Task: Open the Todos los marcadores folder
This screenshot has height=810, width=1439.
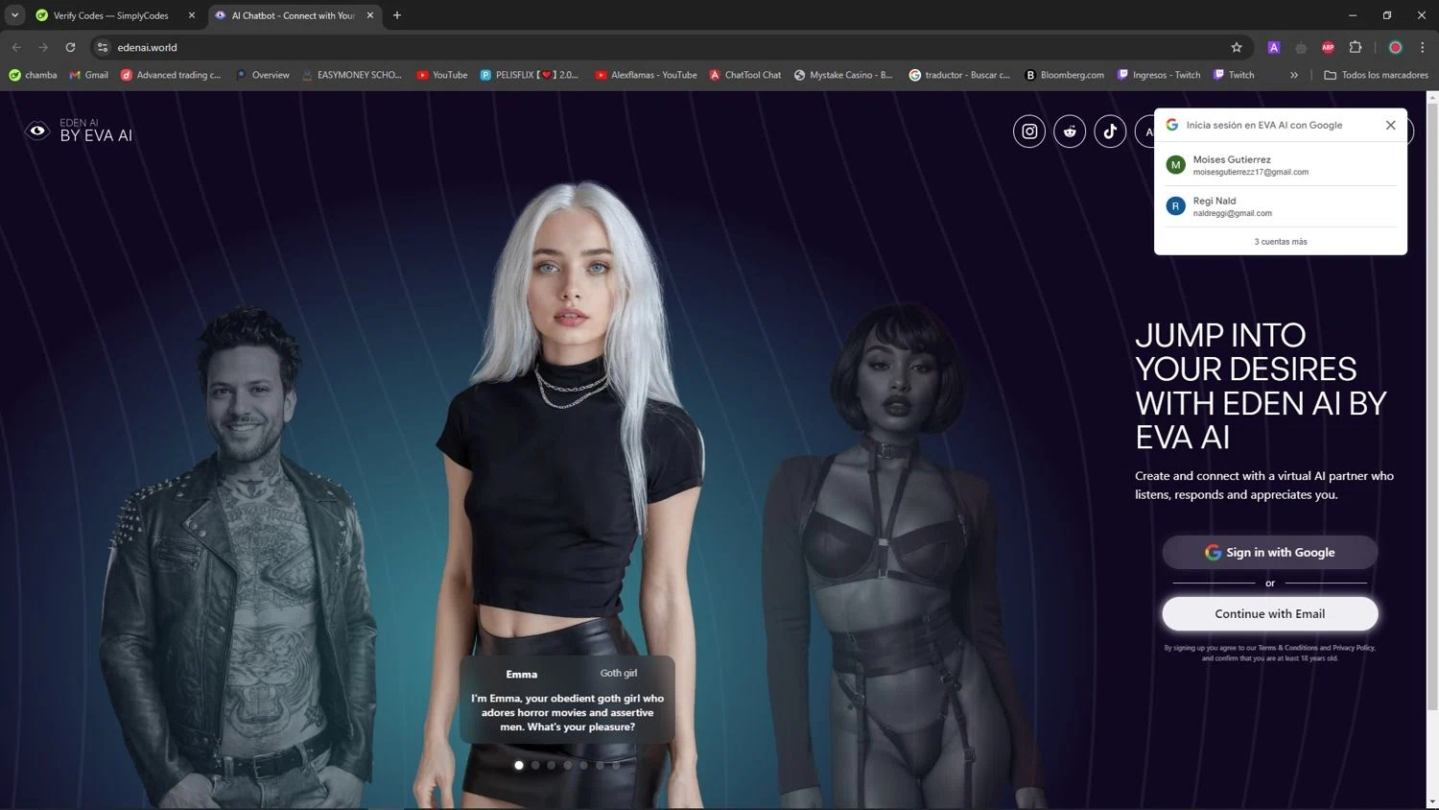Action: (x=1376, y=75)
